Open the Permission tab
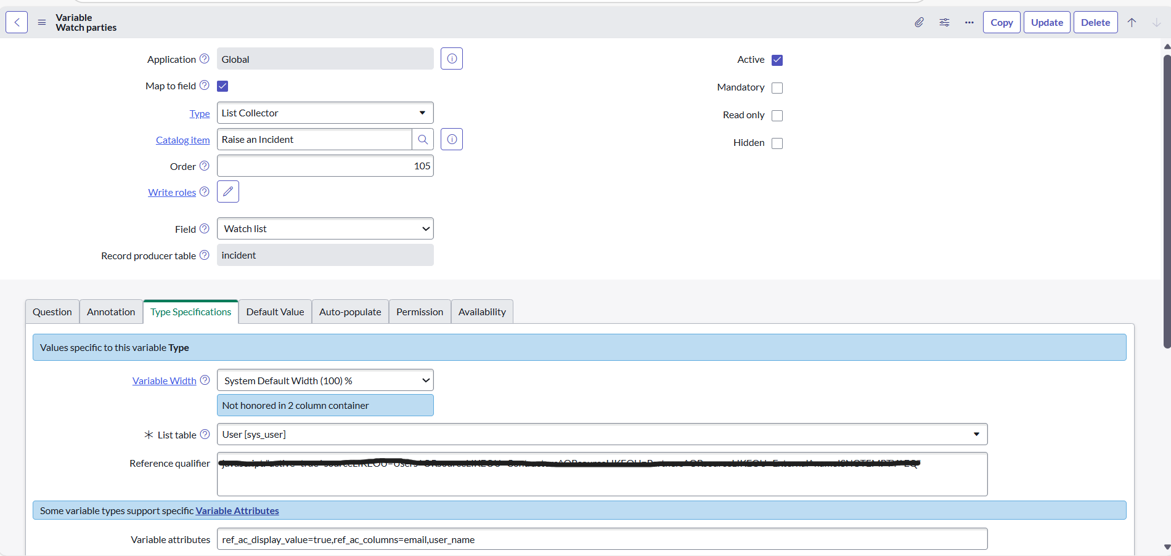Screen dimensions: 1171x556 [420, 312]
